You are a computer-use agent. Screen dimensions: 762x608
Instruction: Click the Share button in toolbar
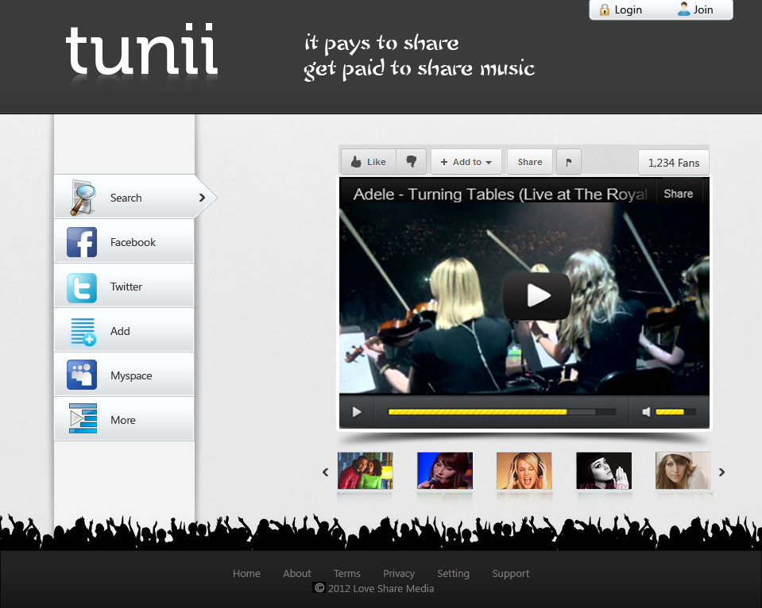click(x=530, y=162)
